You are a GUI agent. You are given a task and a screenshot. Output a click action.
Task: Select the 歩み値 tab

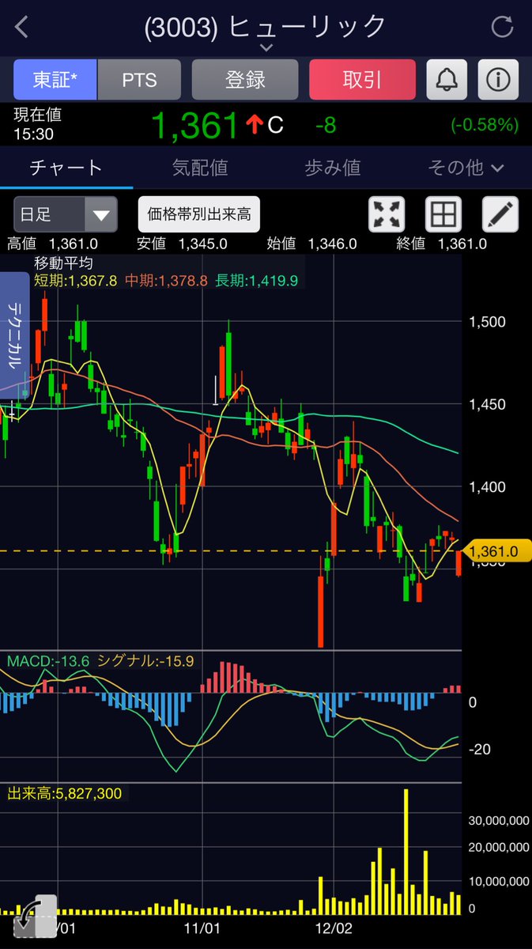(333, 167)
